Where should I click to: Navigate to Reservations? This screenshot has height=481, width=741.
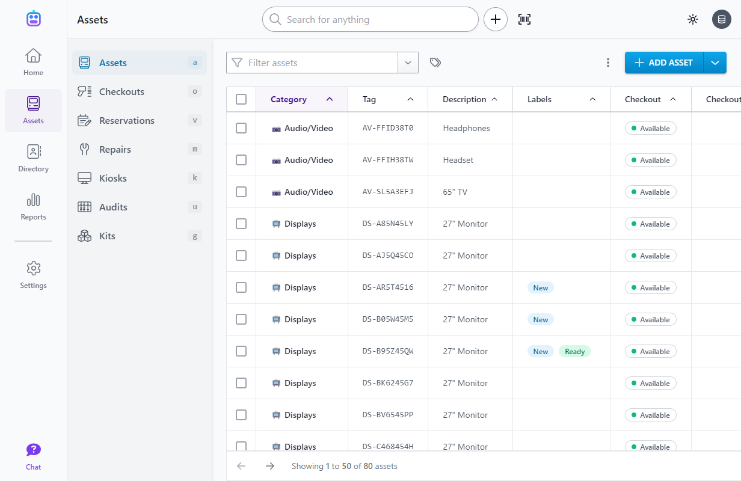click(x=126, y=120)
